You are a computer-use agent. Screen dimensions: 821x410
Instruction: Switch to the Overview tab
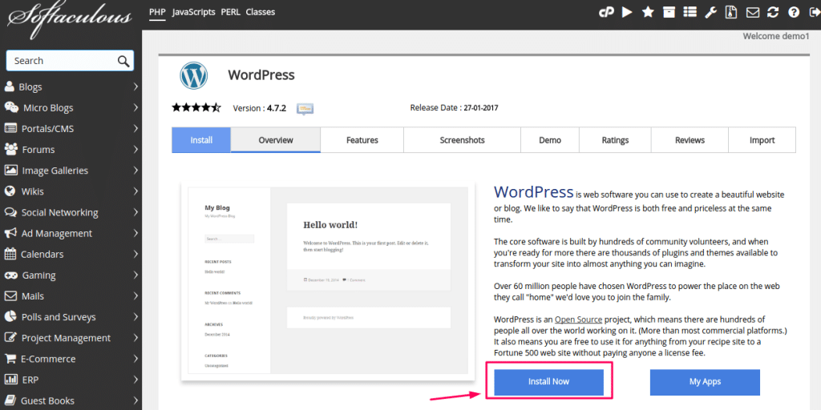pyautogui.click(x=276, y=140)
